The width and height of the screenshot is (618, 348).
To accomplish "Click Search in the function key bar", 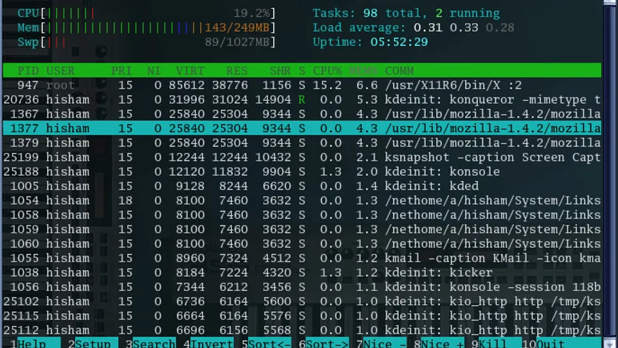I will pos(153,343).
